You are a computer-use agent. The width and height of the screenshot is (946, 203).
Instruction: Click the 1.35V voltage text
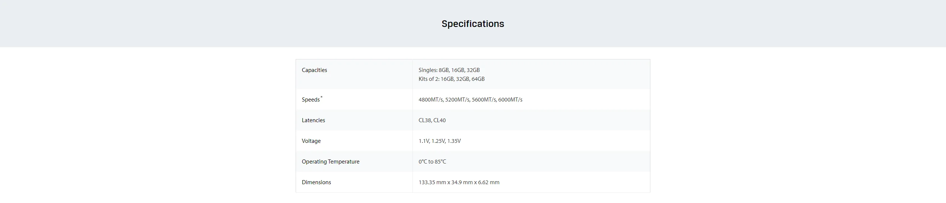pos(454,141)
